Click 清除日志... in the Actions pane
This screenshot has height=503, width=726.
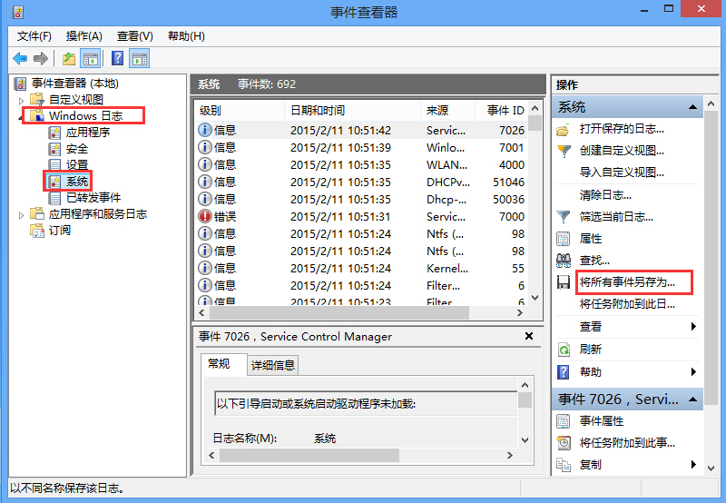click(x=605, y=194)
